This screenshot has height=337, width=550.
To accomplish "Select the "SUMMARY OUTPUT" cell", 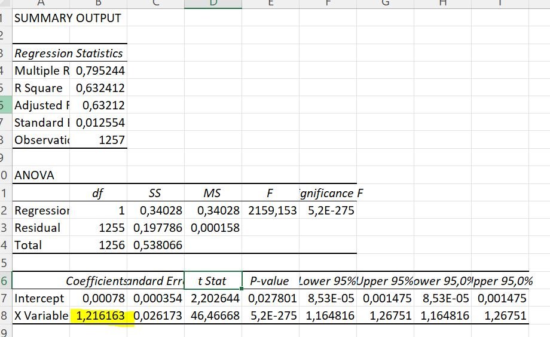I will [67, 18].
